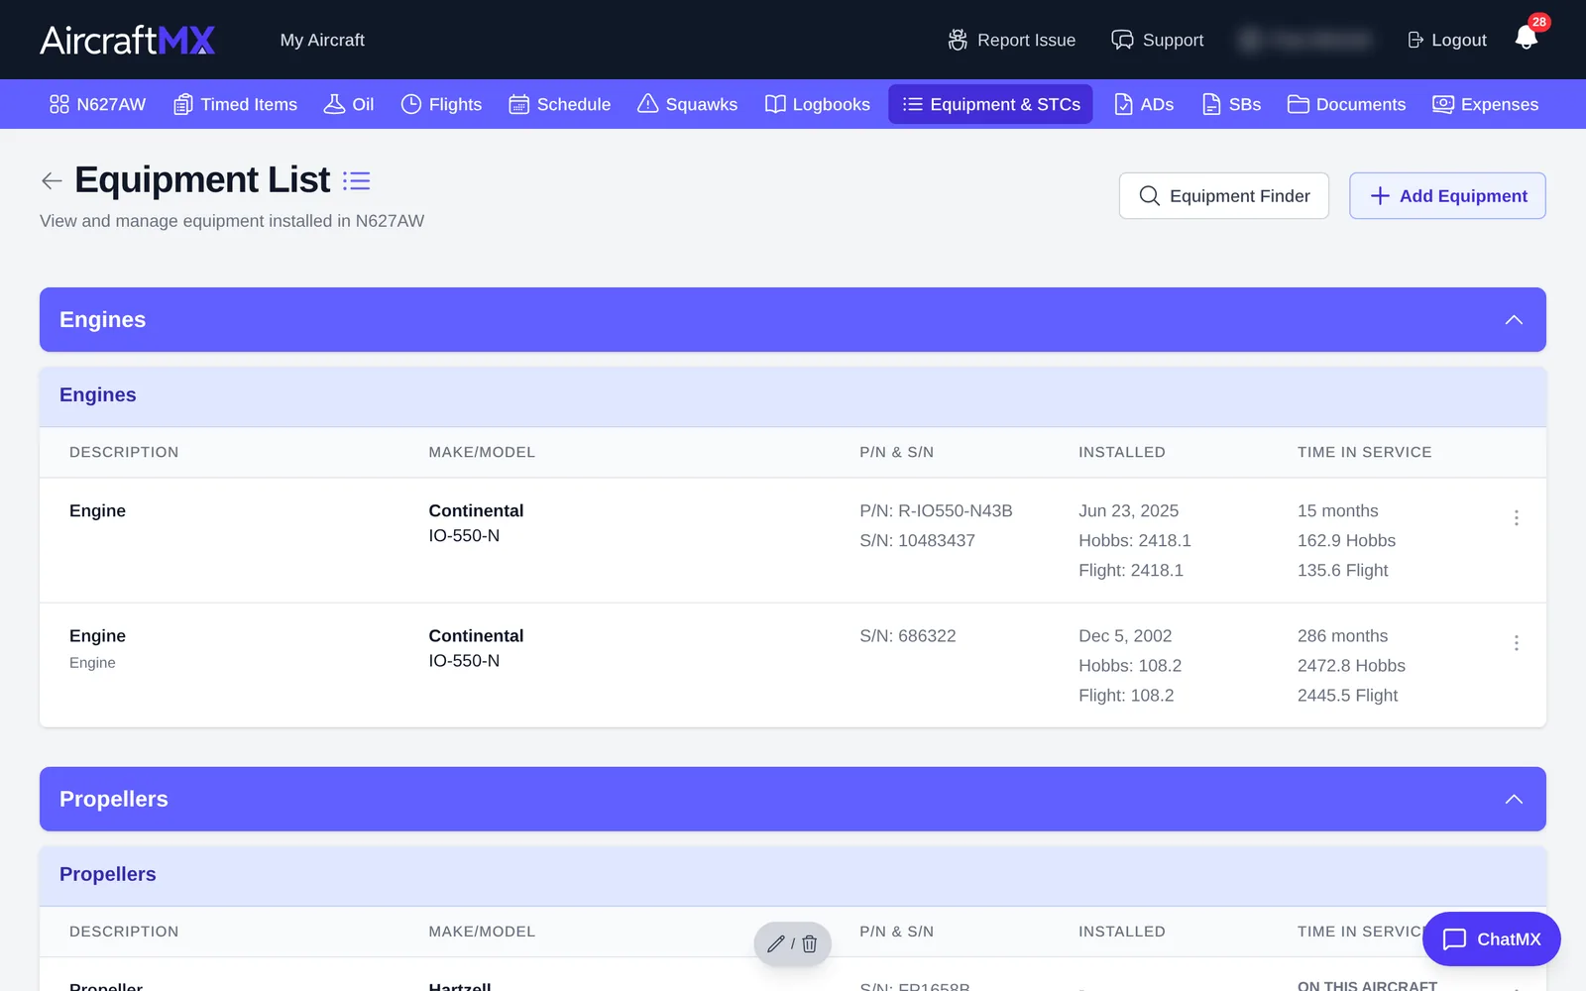Go to My Aircraft
Viewport: 1586px width, 991px height.
322,40
